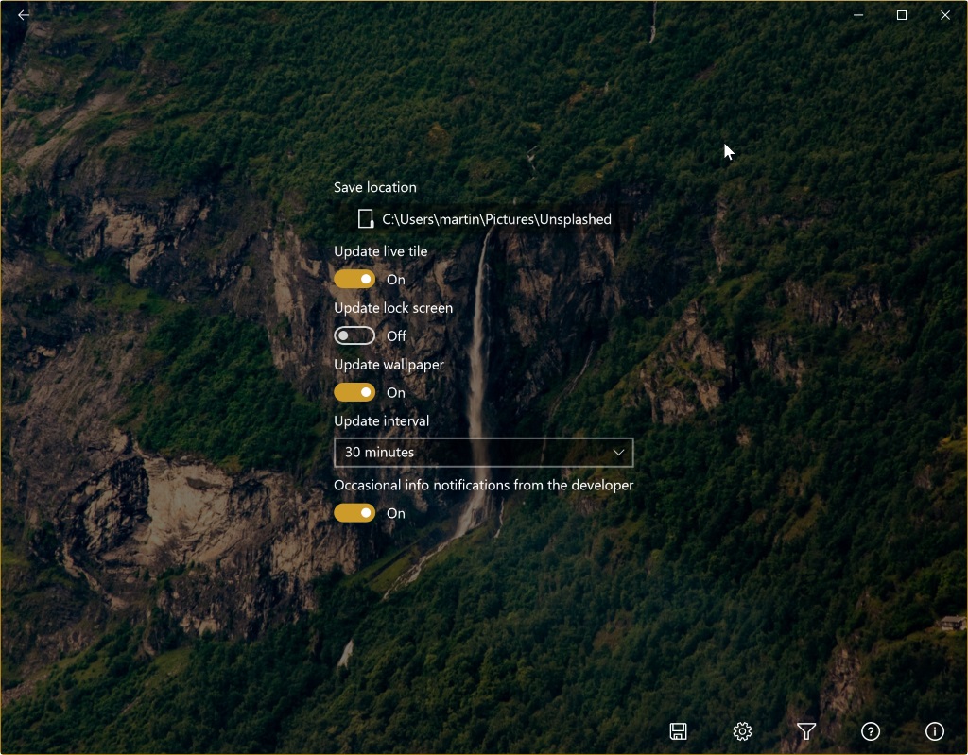Viewport: 968px width, 755px height.
Task: Toggle off Update live tile
Action: 354,279
